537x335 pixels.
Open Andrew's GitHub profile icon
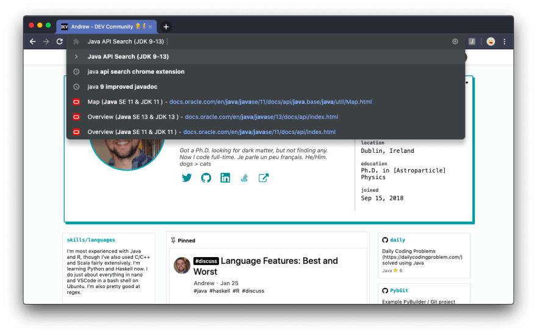(x=206, y=178)
